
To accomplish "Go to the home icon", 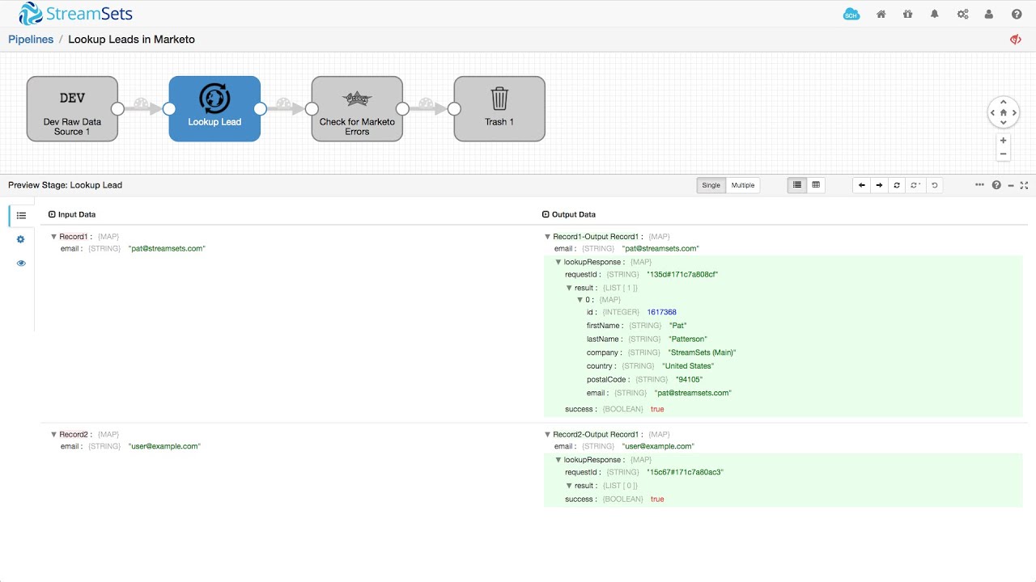I will click(881, 14).
